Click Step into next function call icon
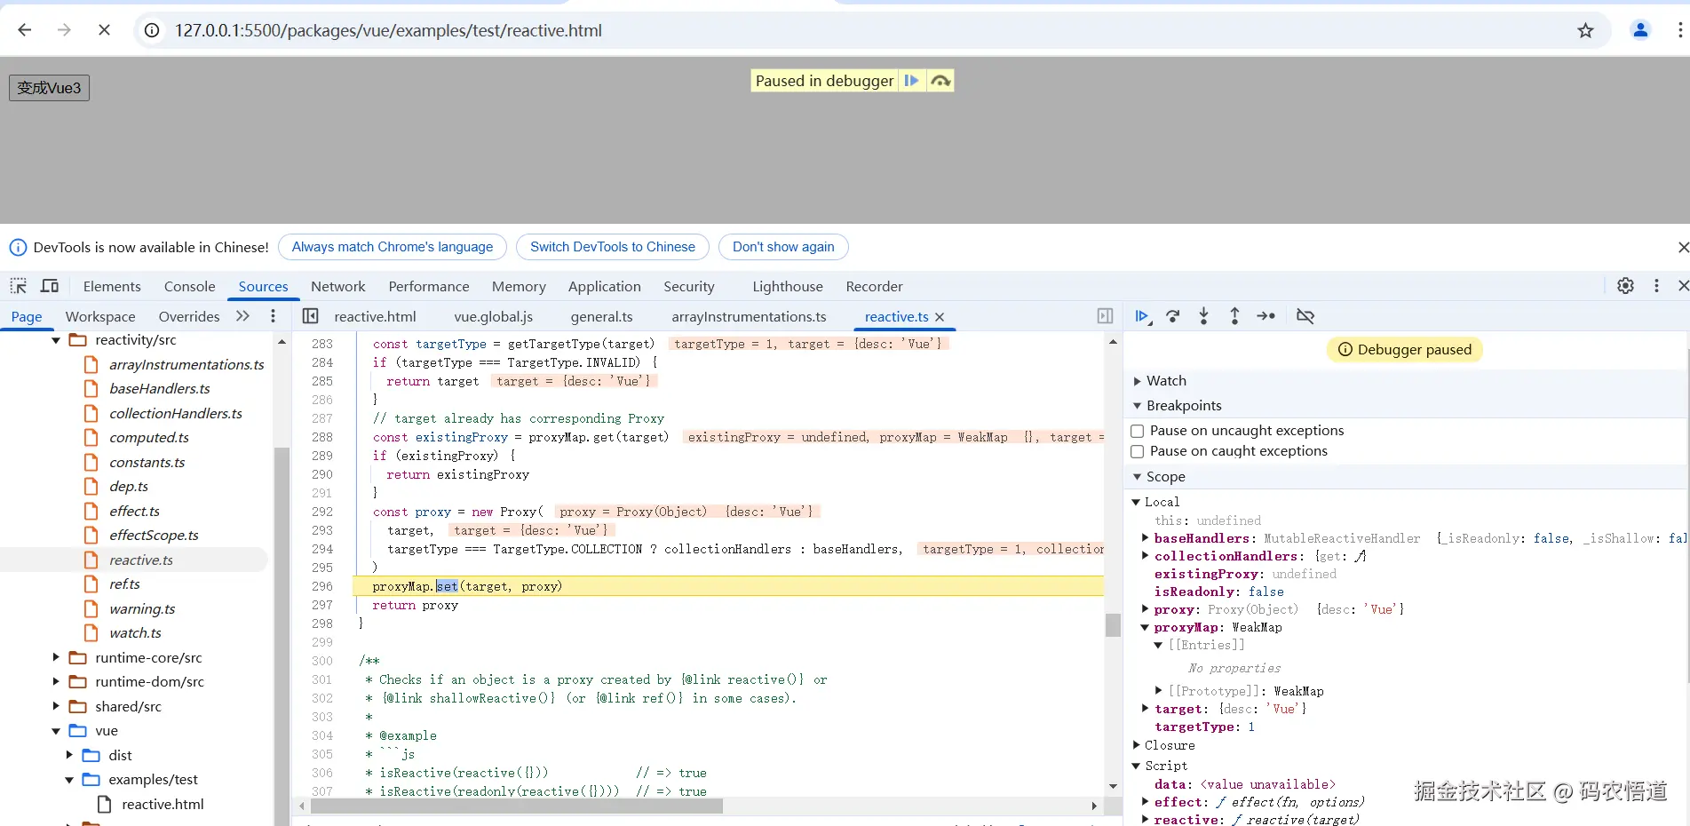The width and height of the screenshot is (1690, 826). tap(1203, 316)
